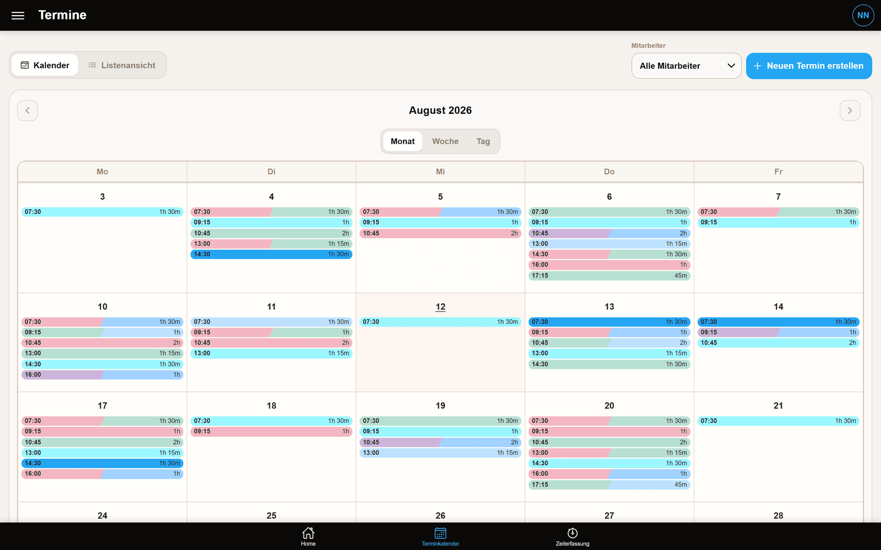Select day number 6 in the calendar

tap(609, 197)
